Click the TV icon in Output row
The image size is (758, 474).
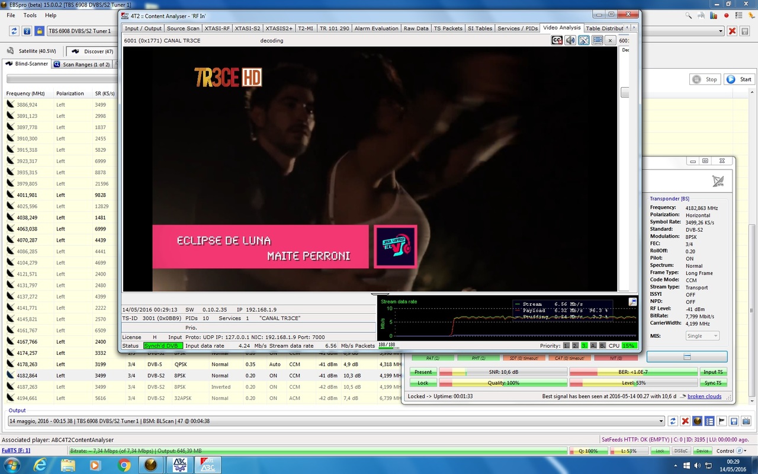pos(746,421)
